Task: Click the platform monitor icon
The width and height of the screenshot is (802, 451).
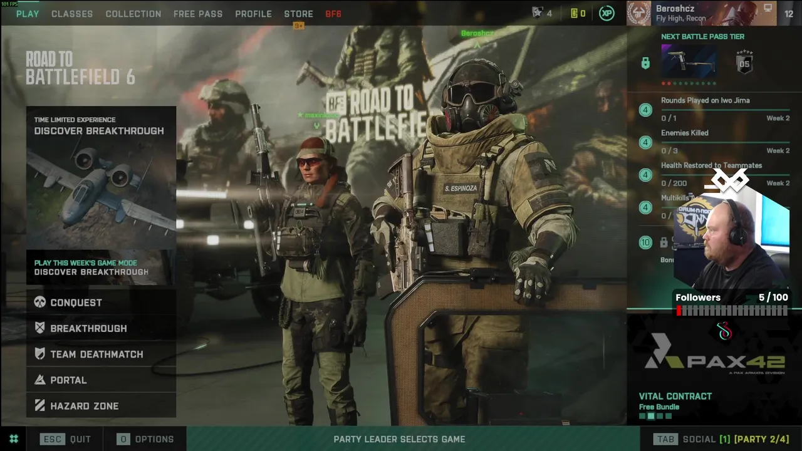Action: (768, 8)
